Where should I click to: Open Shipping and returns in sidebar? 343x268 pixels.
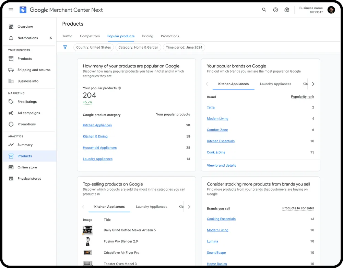point(34,70)
